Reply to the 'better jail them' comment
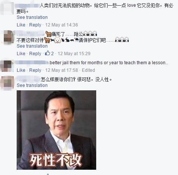Screen dimensions: 178x175 pyautogui.click(x=35, y=70)
